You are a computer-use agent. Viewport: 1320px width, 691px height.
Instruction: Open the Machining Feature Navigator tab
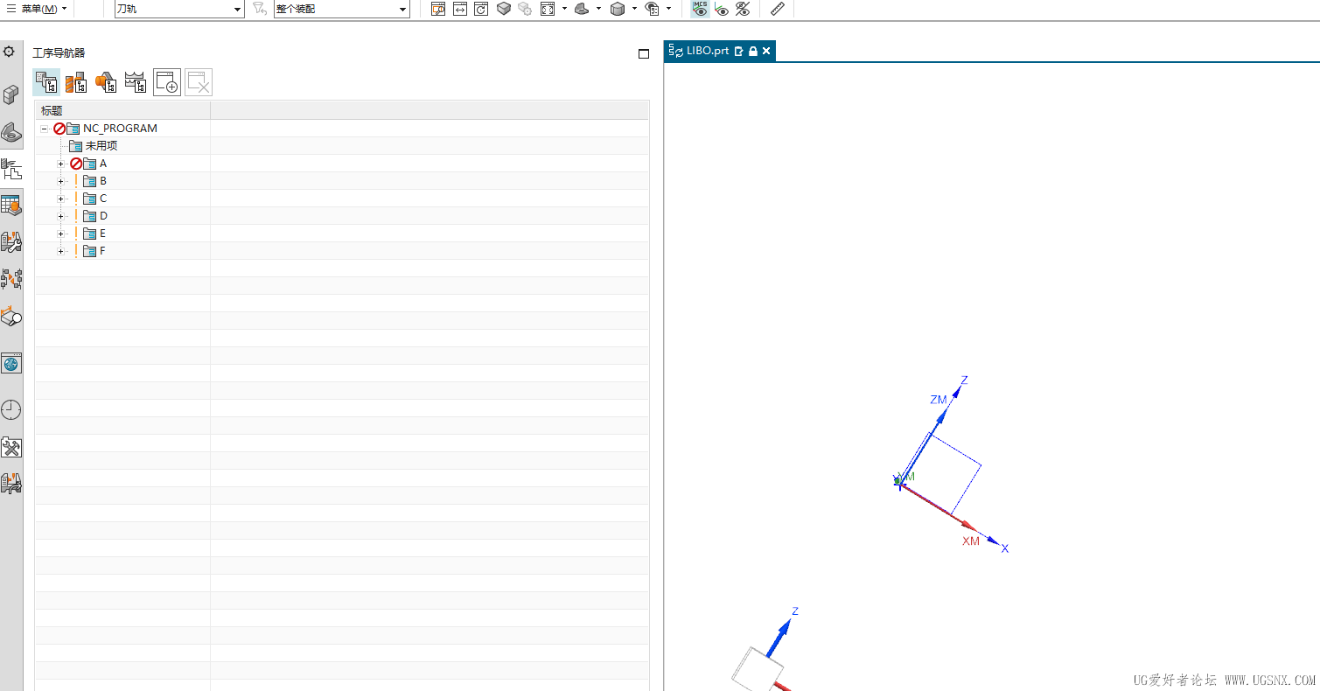(x=11, y=206)
